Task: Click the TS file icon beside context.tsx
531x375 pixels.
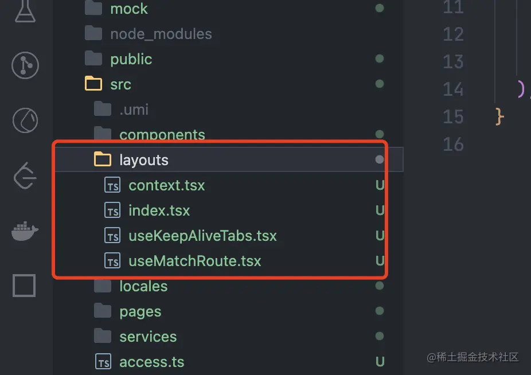Action: [x=112, y=185]
